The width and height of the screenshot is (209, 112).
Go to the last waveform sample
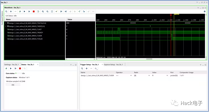tap(66, 12)
